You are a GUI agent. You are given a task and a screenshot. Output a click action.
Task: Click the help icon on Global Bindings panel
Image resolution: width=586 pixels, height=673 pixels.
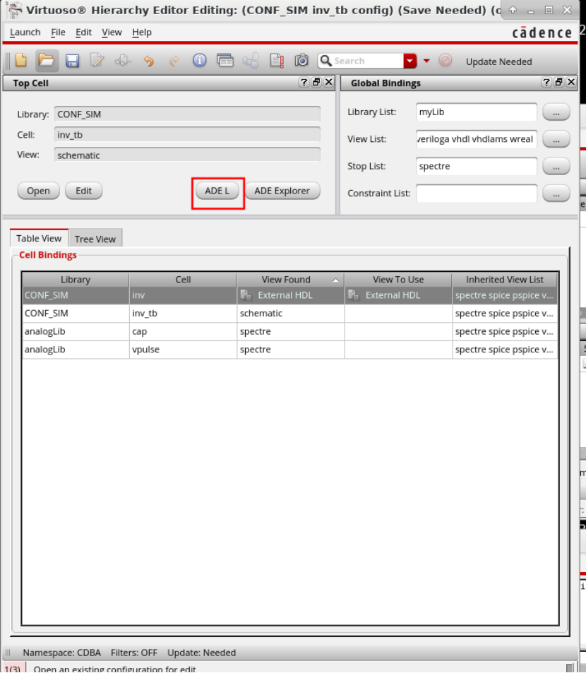(546, 83)
